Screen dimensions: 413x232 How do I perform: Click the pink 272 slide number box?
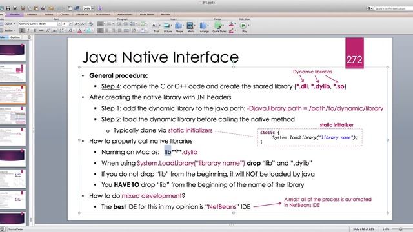354,53
